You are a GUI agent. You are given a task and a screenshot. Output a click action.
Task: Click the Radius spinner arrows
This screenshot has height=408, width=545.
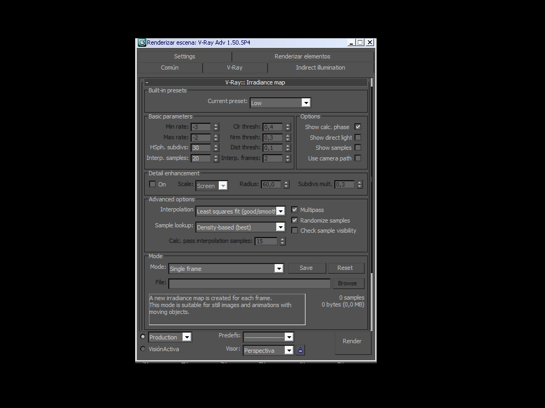(x=286, y=184)
